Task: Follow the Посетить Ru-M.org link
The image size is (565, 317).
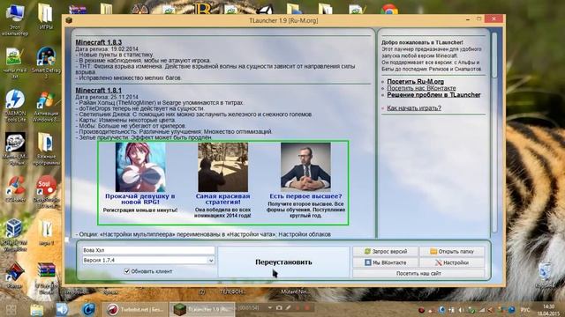Action: (x=415, y=82)
